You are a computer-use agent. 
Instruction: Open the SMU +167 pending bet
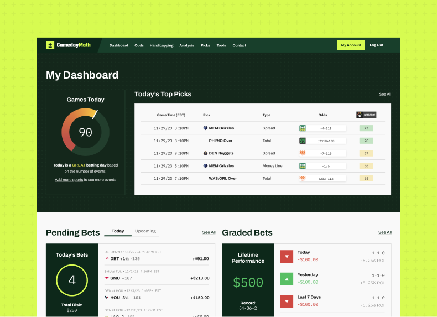tap(157, 276)
